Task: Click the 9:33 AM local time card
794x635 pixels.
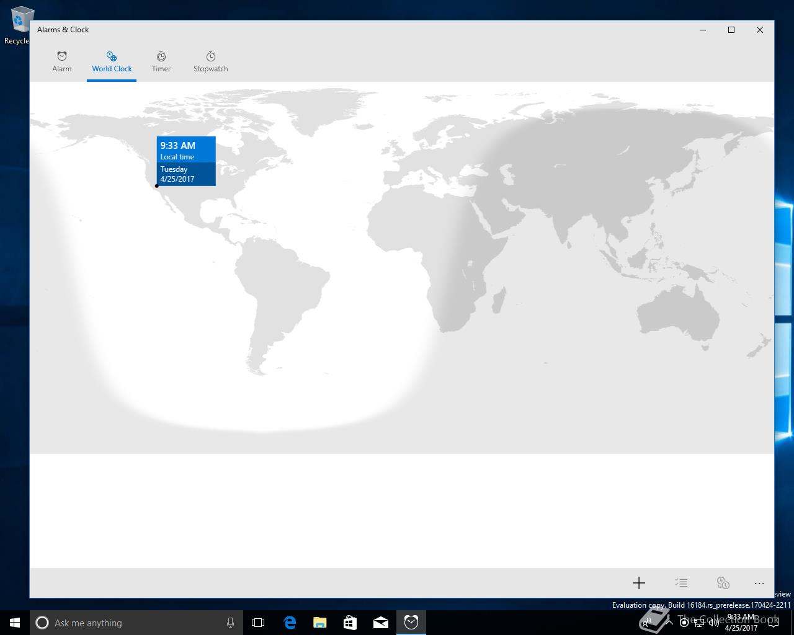Action: (186, 161)
